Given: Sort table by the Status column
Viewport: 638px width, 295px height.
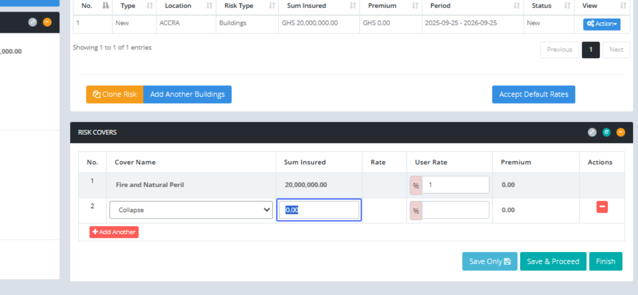Looking at the screenshot, I should coord(541,6).
